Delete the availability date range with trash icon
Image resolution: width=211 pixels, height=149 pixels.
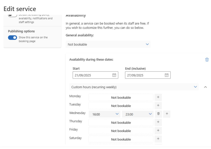click(207, 60)
